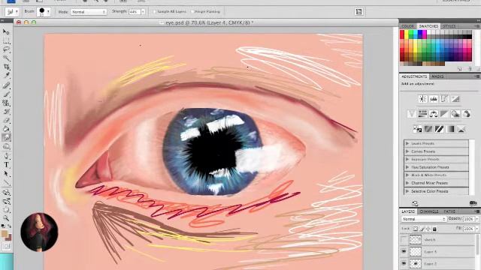Toggle lock transparent pixels

[x=415, y=229]
